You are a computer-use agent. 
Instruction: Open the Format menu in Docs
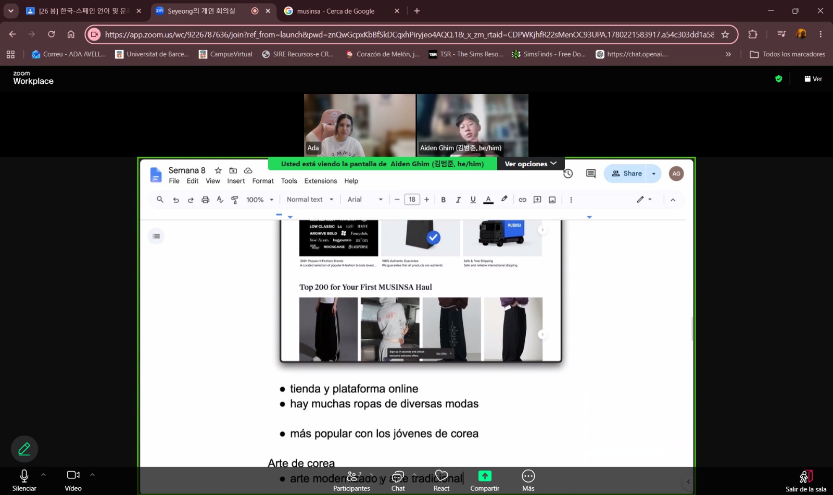263,181
